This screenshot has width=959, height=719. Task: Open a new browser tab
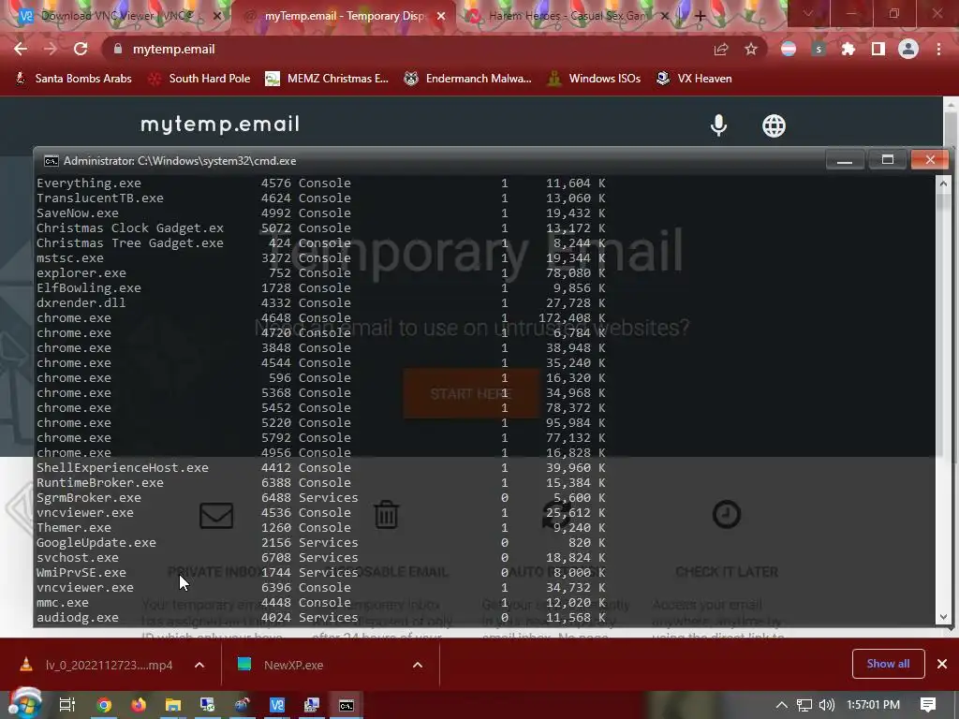coord(701,17)
